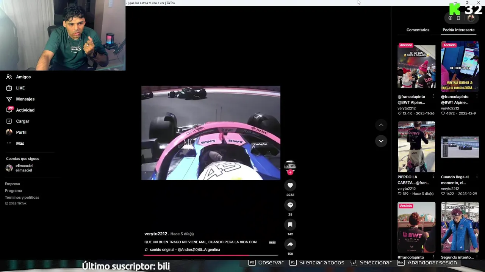Screen dimensions: 485x272
Task: Switch to the Podría interesarte tab
Action: point(458,30)
